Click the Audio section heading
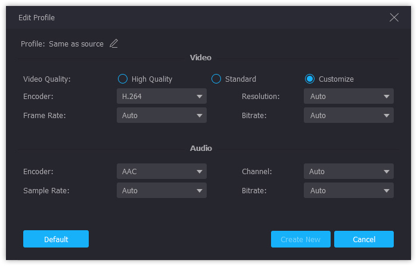 pos(201,148)
